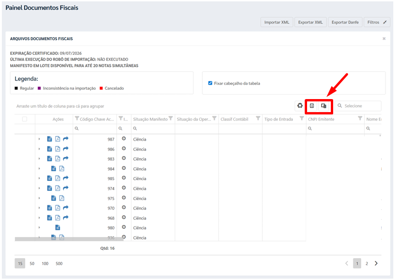Click the horizontal scrollbar under the grid
397x280 pixels.
coord(69,239)
